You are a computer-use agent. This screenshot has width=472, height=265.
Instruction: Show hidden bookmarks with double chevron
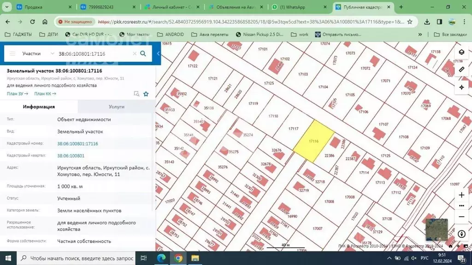pyautogui.click(x=420, y=35)
